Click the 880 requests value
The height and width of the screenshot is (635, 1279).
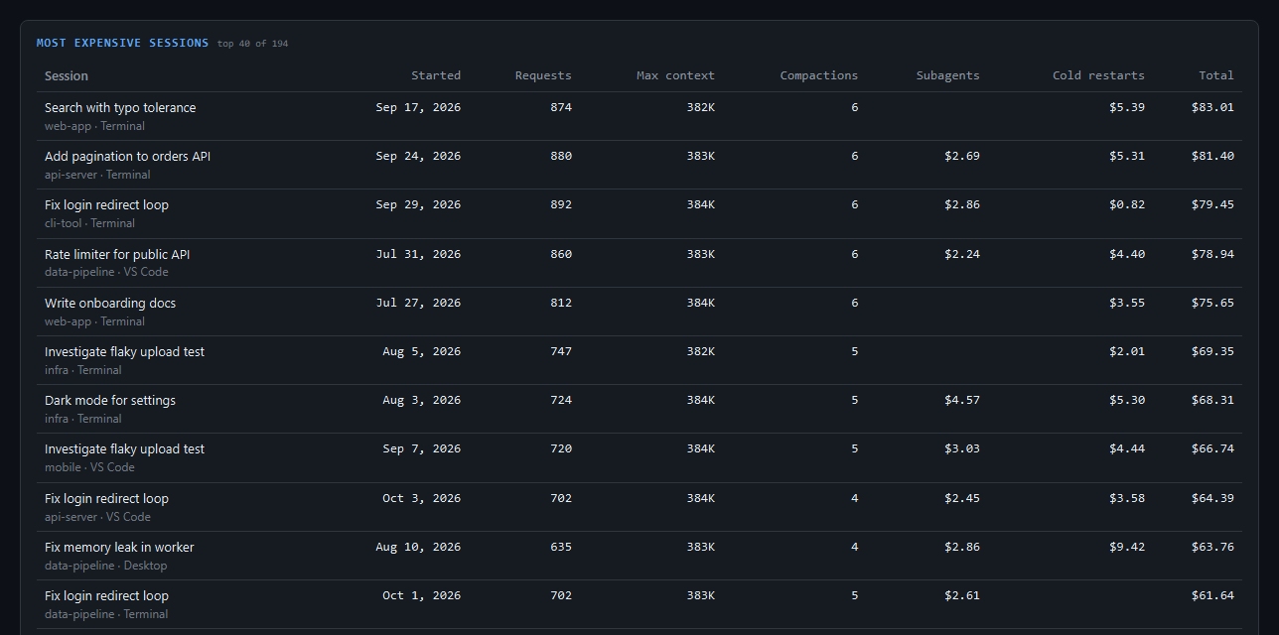(x=561, y=156)
